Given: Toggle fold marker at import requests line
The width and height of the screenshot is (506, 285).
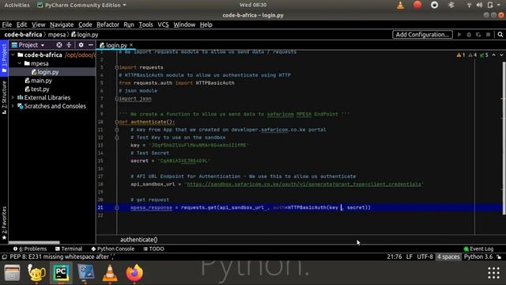Looking at the screenshot, I should pos(117,67).
